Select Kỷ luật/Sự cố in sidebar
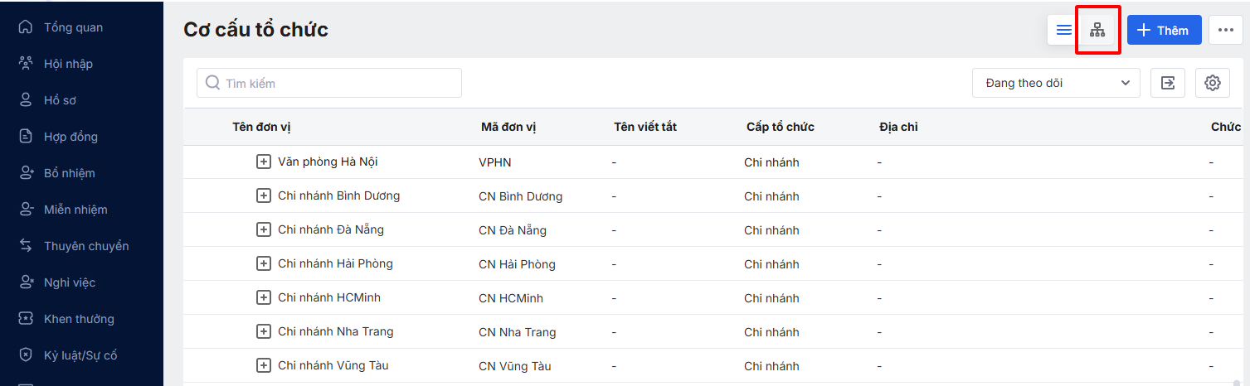This screenshot has height=386, width=1250. tap(80, 355)
